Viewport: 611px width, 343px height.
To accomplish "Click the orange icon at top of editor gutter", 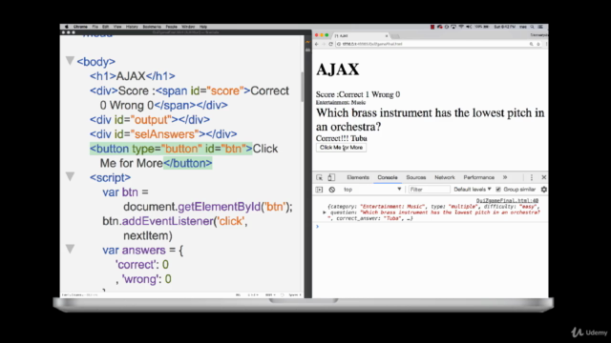I will (307, 42).
